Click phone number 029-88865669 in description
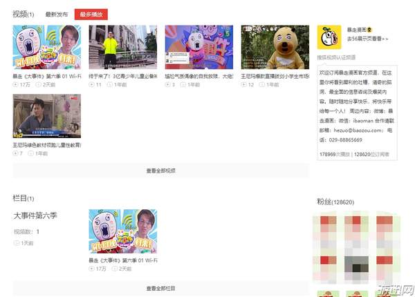415x297 pixels. point(345,140)
